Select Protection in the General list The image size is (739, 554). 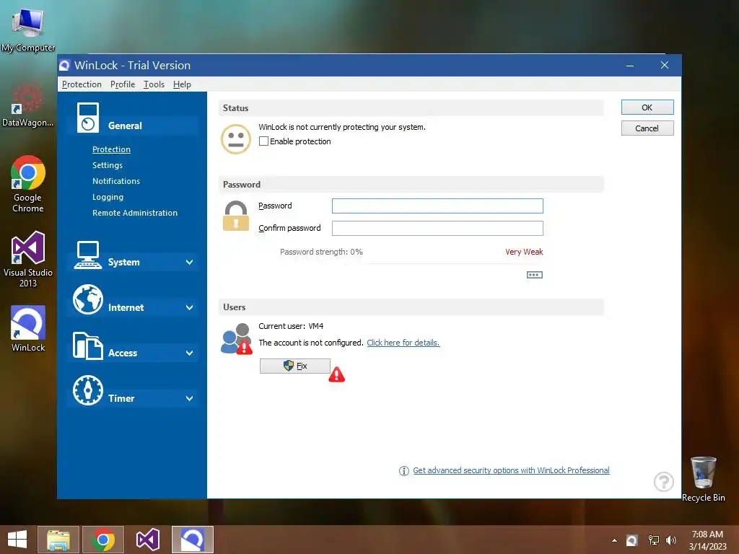pyautogui.click(x=111, y=149)
